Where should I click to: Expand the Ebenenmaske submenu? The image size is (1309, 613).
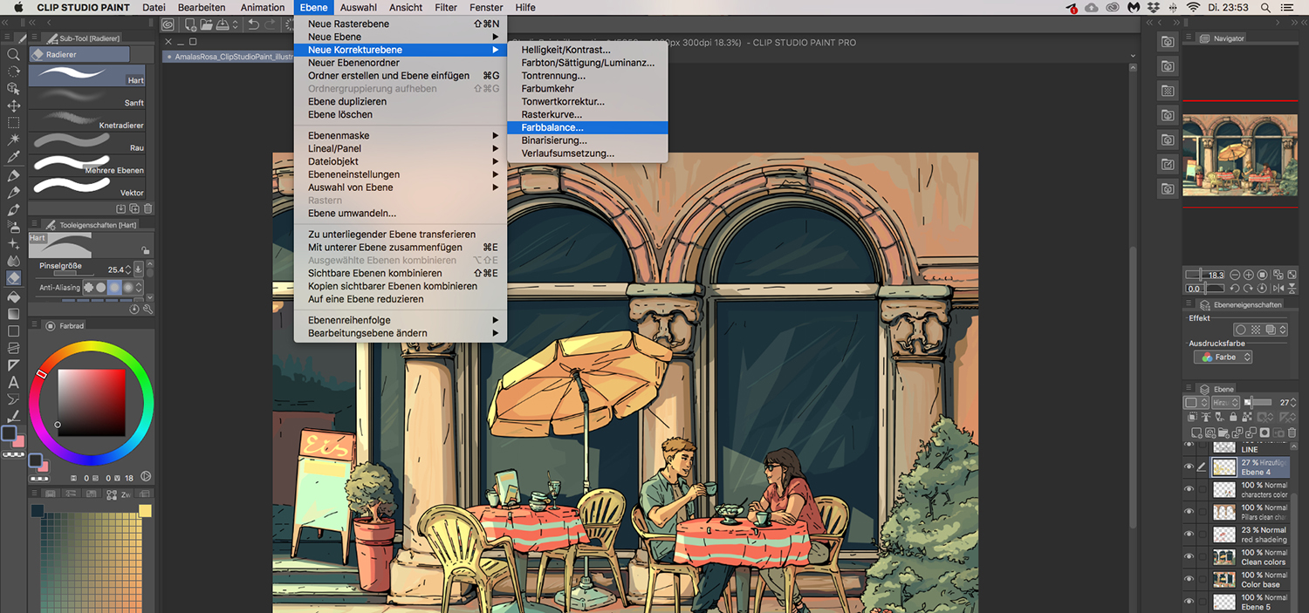pos(400,136)
